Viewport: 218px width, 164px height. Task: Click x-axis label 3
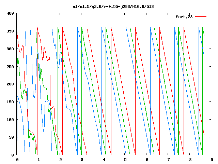[x=82, y=160]
